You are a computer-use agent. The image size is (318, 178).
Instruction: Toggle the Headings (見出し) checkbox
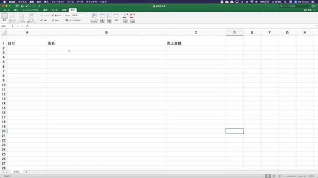tap(53, 20)
